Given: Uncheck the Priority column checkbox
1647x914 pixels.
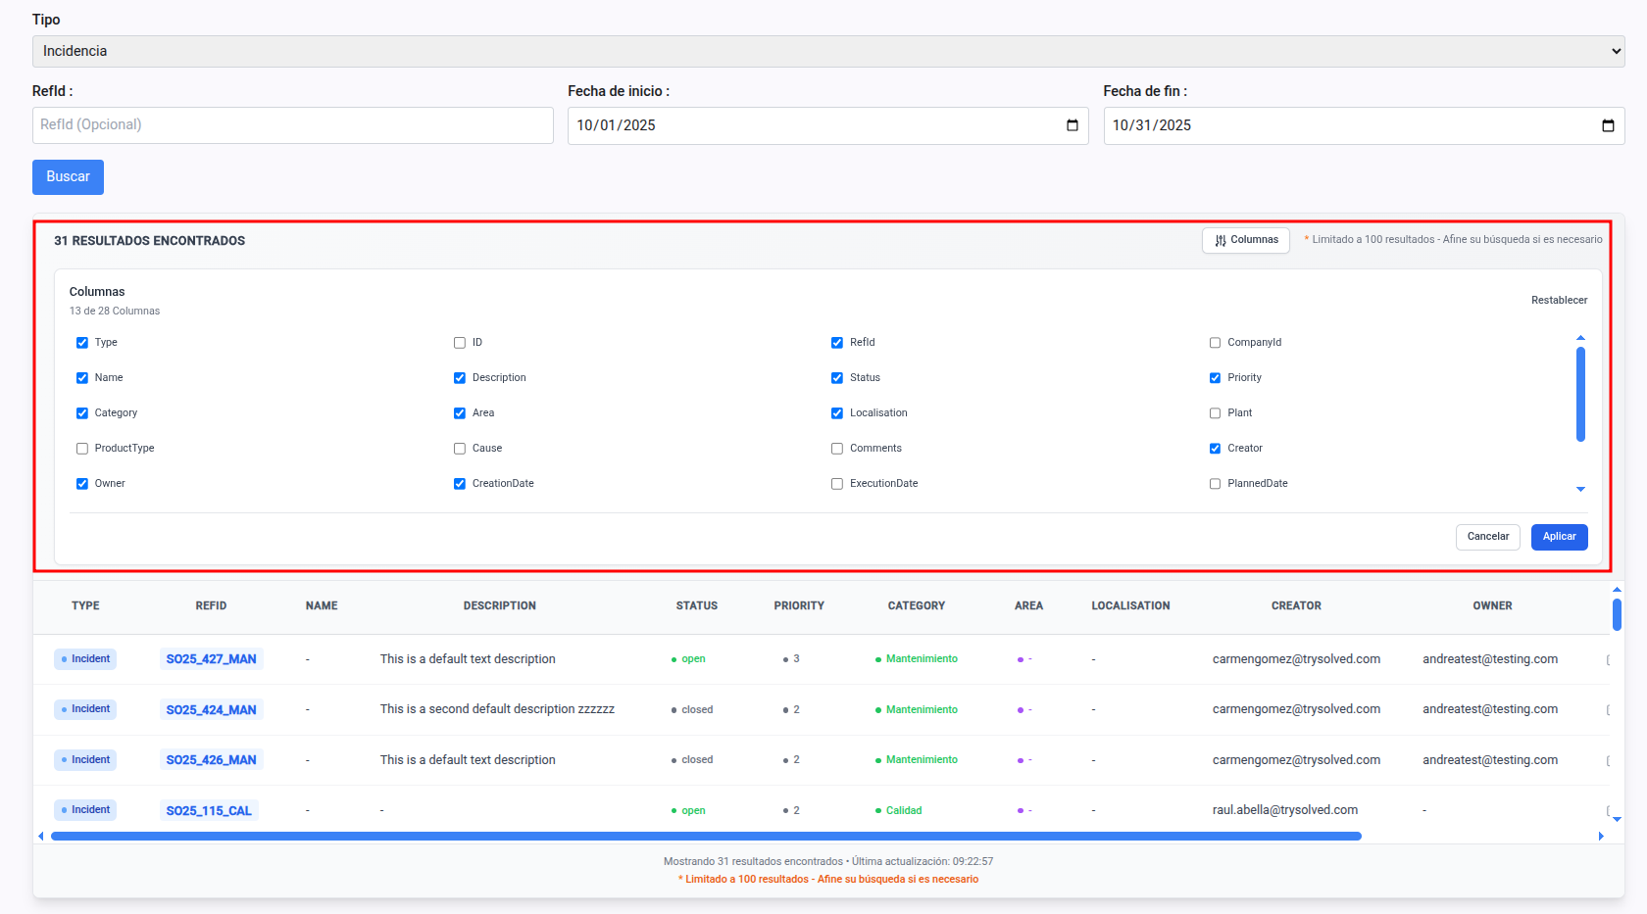Looking at the screenshot, I should [x=1215, y=378].
